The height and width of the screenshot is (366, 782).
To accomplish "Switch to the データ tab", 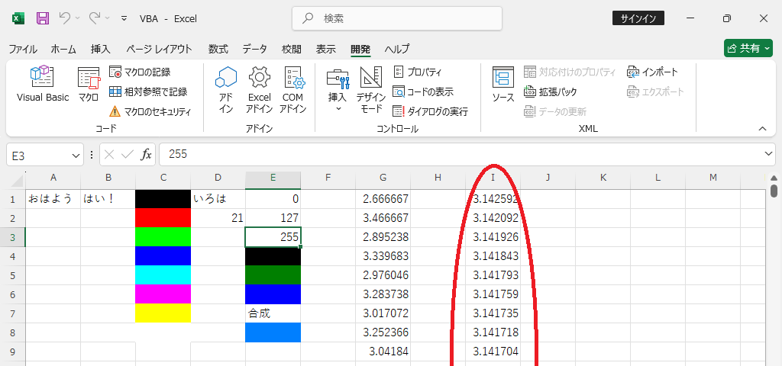I will [255, 49].
